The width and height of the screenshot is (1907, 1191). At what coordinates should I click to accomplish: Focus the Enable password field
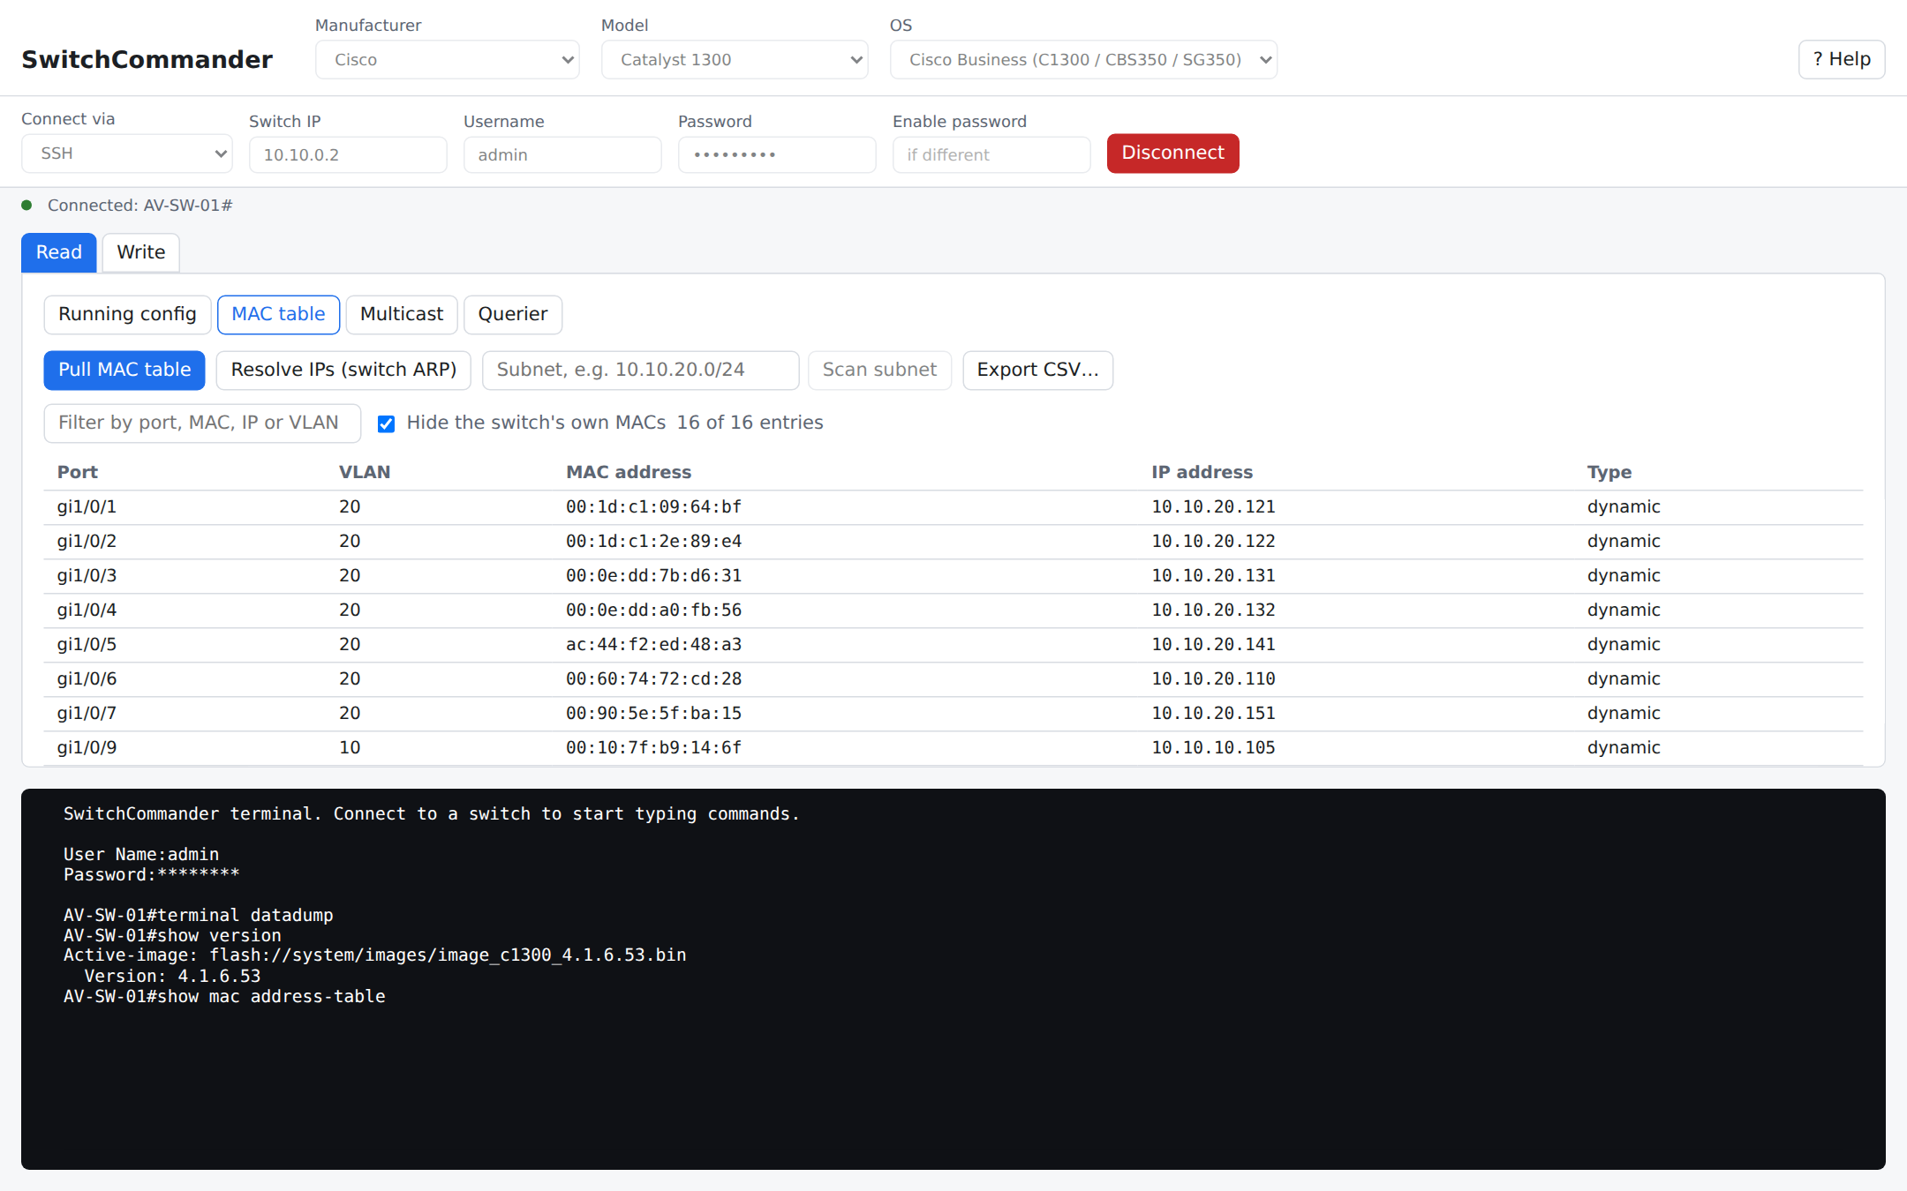[x=991, y=154]
